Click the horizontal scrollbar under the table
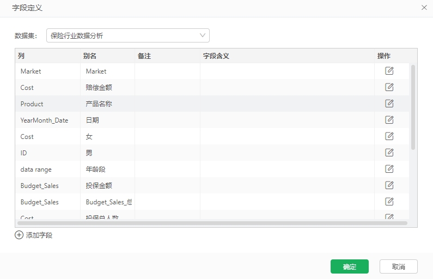The height and width of the screenshot is (279, 433). click(x=212, y=223)
